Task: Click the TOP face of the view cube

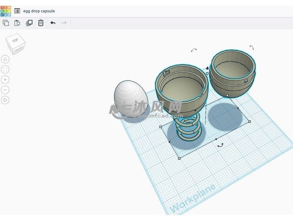Action: point(15,41)
